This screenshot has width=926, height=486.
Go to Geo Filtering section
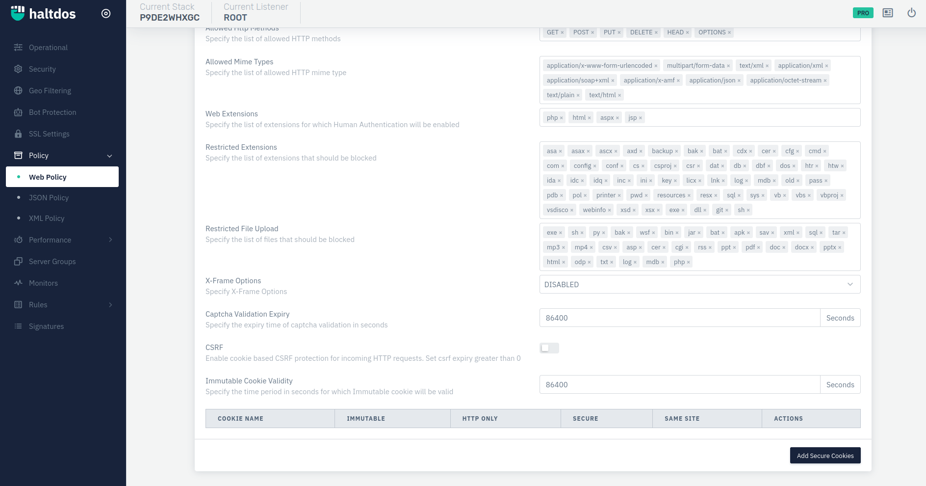click(x=50, y=91)
